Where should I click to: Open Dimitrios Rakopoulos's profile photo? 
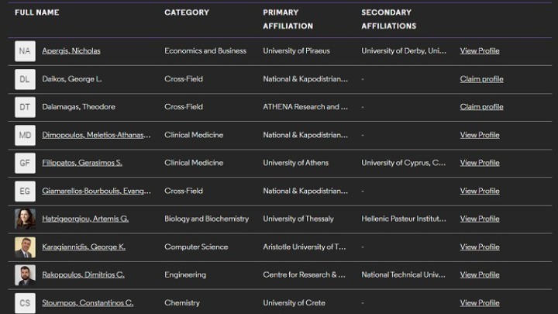(25, 274)
